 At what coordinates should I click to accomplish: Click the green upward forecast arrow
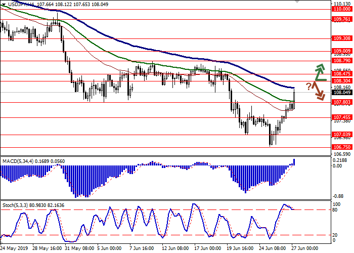(319, 72)
